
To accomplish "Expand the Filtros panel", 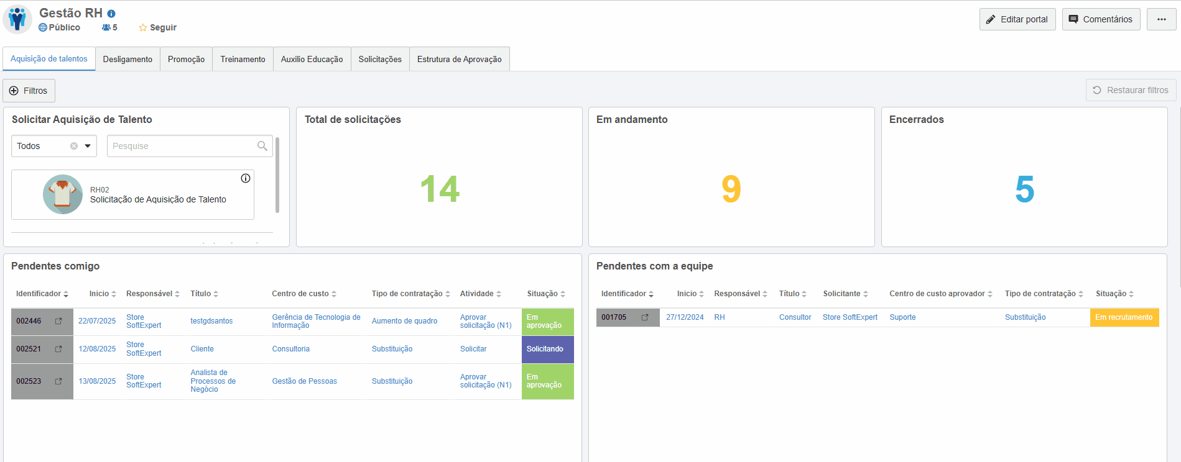I will 29,91.
